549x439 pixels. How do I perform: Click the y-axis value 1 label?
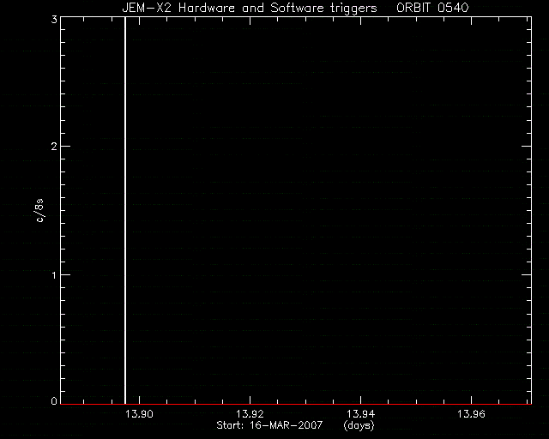[x=54, y=275]
